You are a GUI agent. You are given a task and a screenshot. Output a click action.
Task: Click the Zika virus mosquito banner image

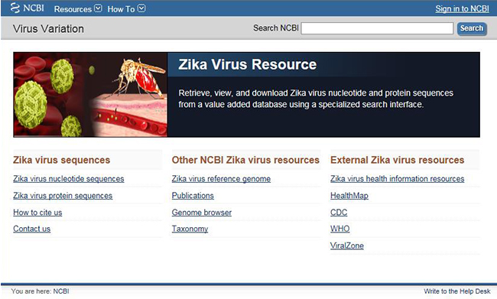point(90,95)
